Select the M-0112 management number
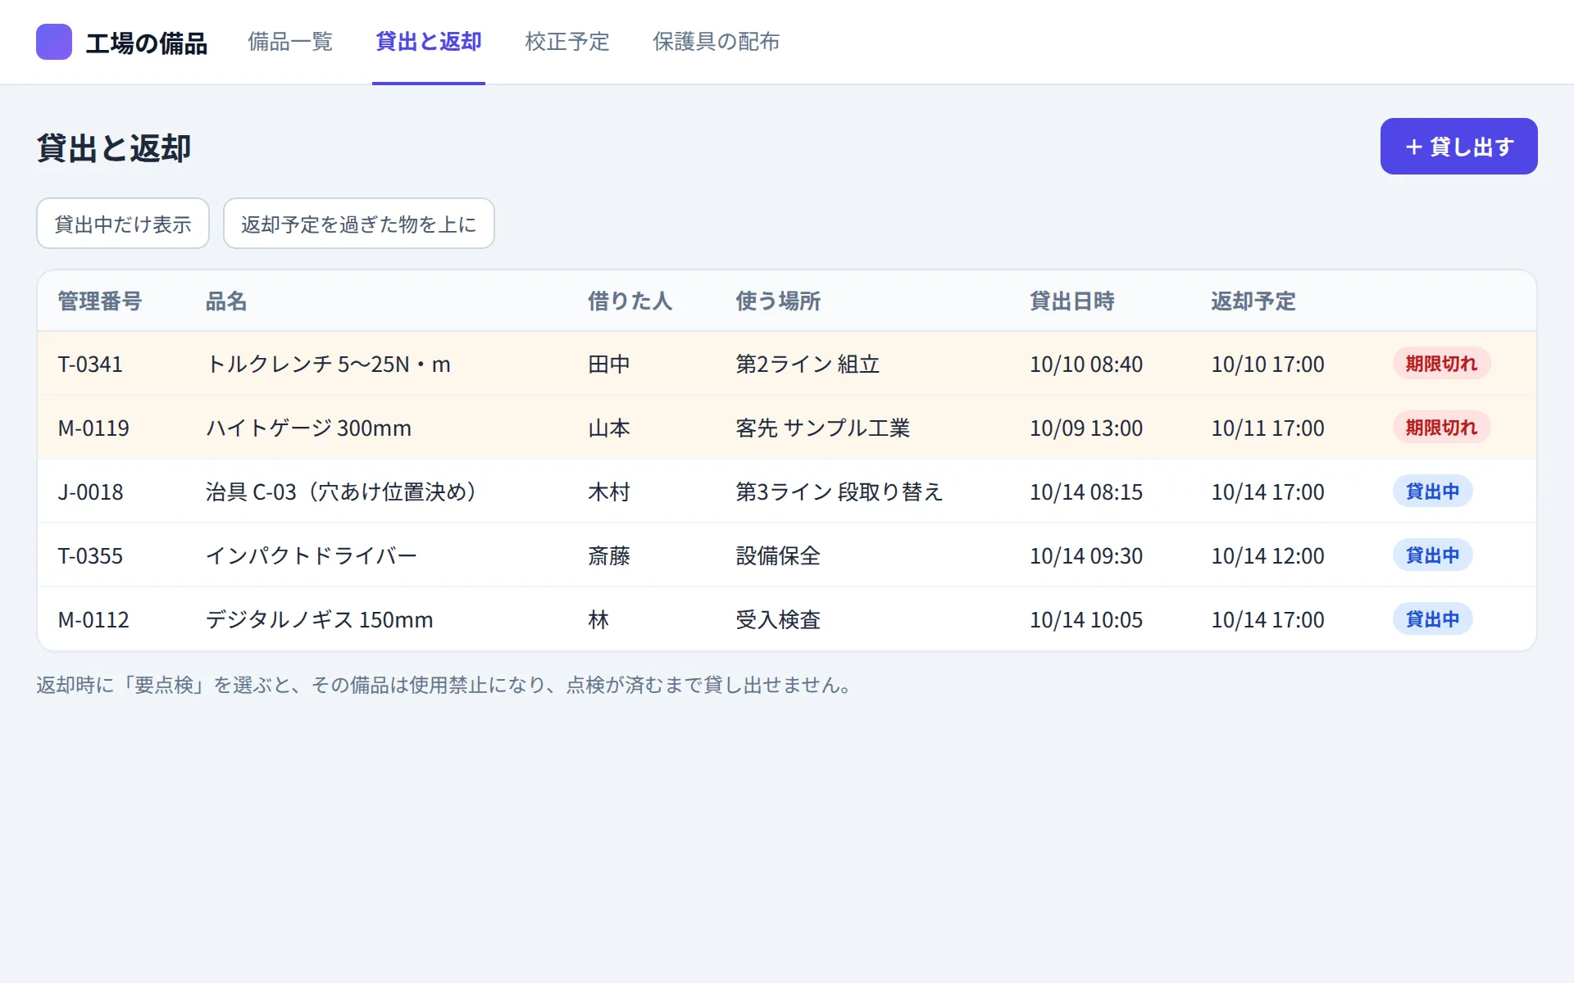1574x983 pixels. [93, 620]
